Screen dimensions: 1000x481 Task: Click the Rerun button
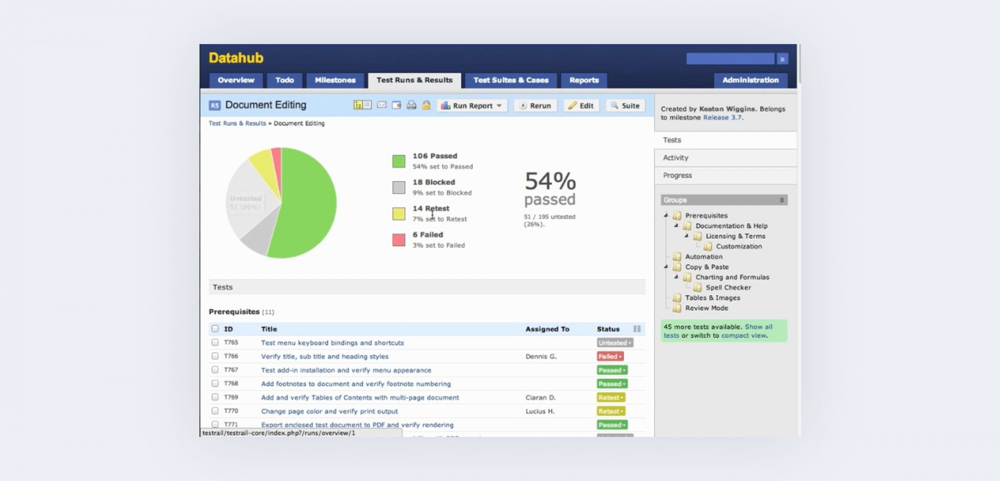coord(535,105)
